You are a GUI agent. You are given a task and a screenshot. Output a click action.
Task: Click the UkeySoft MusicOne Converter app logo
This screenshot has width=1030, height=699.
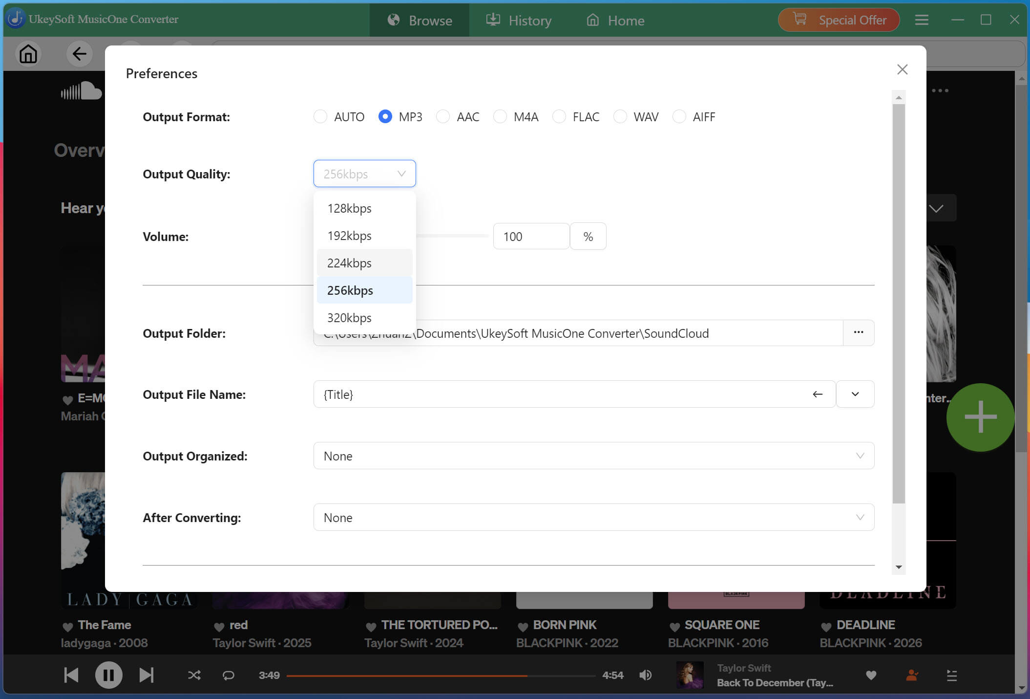[x=16, y=19]
